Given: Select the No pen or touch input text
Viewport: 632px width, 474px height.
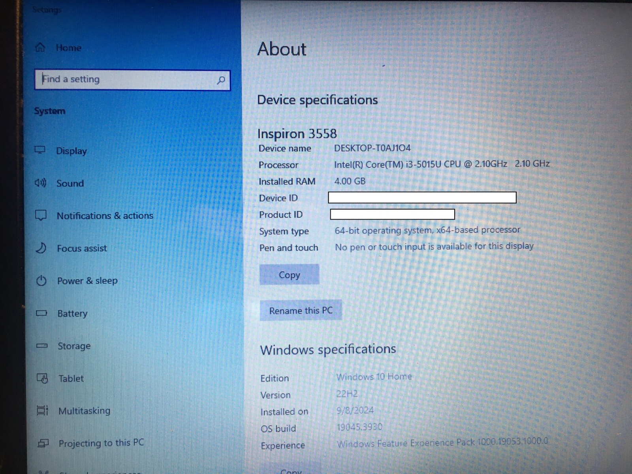Looking at the screenshot, I should [434, 247].
